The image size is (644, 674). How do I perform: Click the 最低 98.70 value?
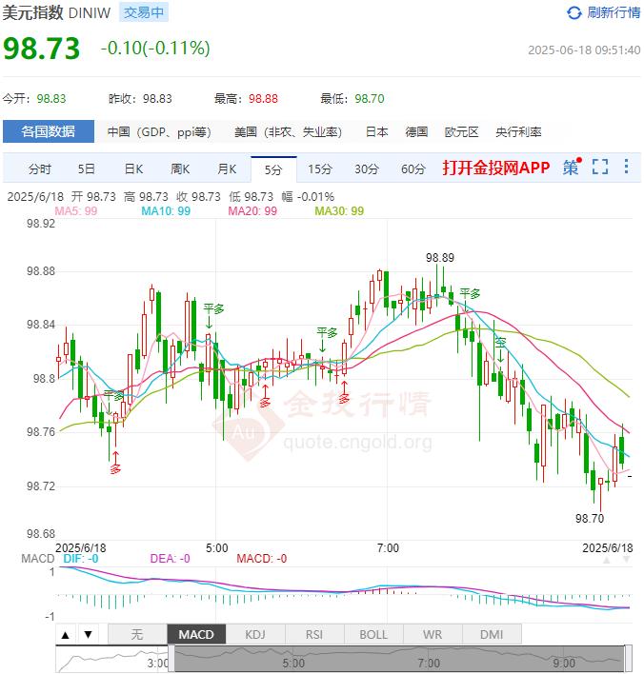(x=370, y=99)
